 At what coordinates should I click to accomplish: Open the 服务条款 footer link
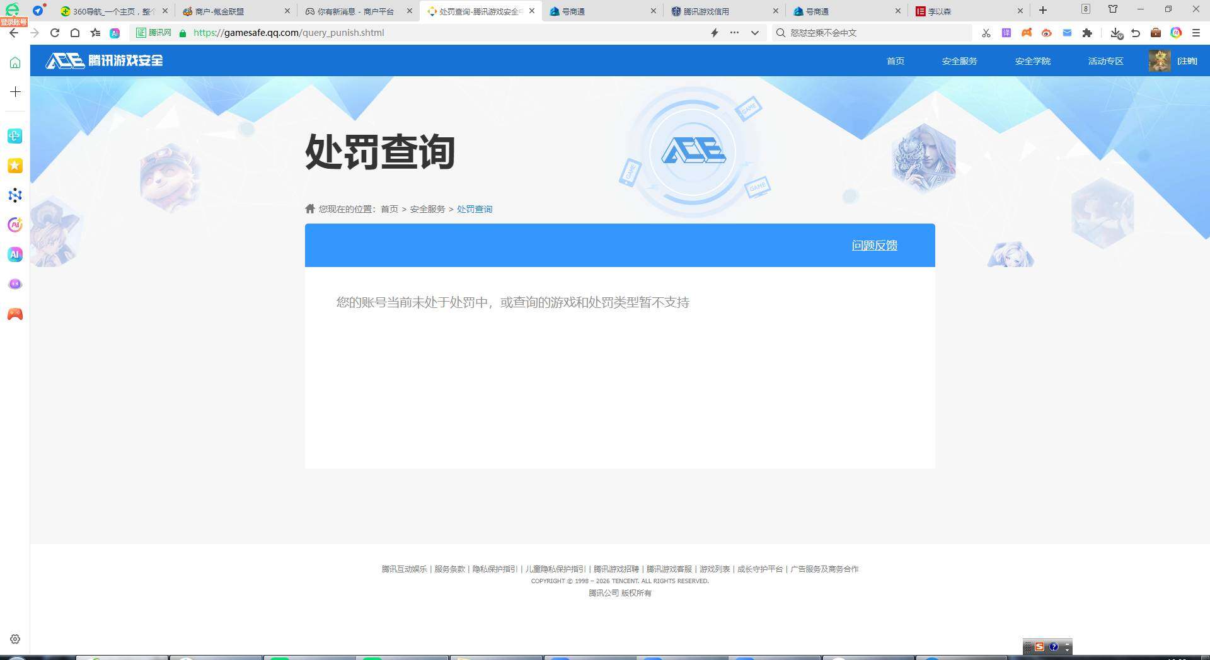click(449, 569)
